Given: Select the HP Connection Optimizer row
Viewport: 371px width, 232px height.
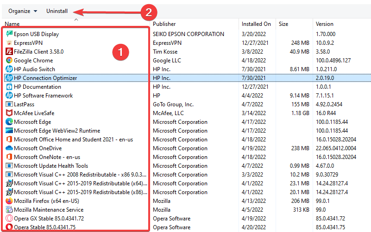Looking at the screenshot, I should click(x=45, y=78).
